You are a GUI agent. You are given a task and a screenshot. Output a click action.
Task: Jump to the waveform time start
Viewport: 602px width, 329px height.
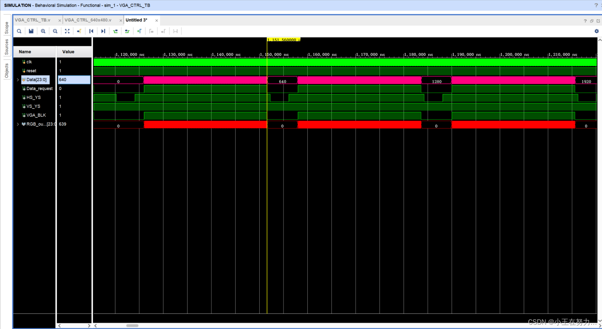point(91,31)
